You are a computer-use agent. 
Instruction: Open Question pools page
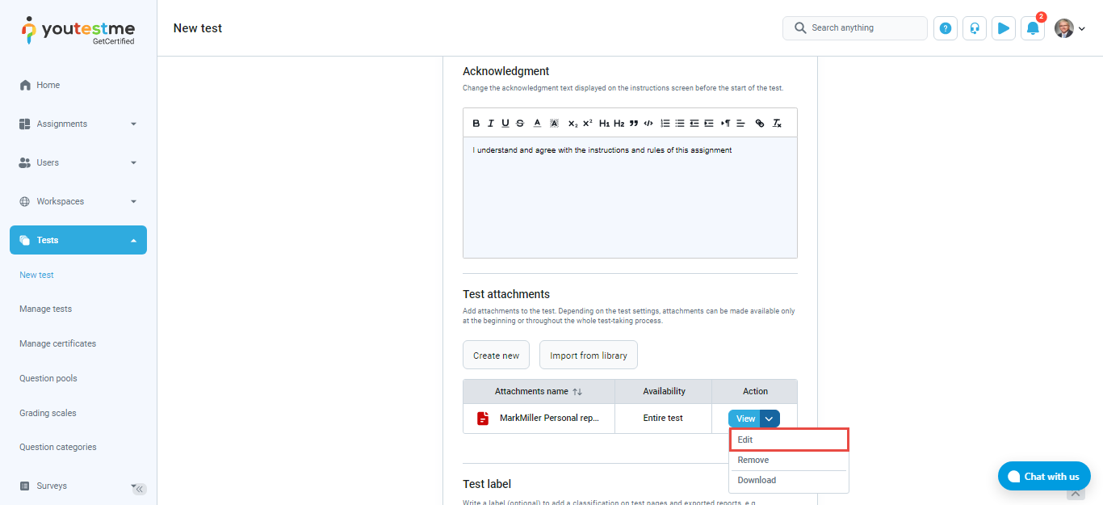tap(48, 378)
